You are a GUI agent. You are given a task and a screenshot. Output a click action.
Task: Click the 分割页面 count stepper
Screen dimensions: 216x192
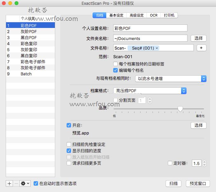(150, 100)
